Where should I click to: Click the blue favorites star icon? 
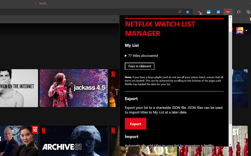(188, 12)
